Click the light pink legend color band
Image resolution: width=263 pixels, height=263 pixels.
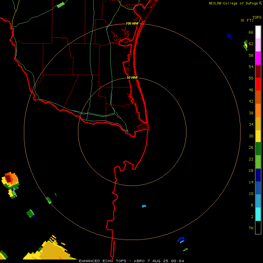coord(258,45)
